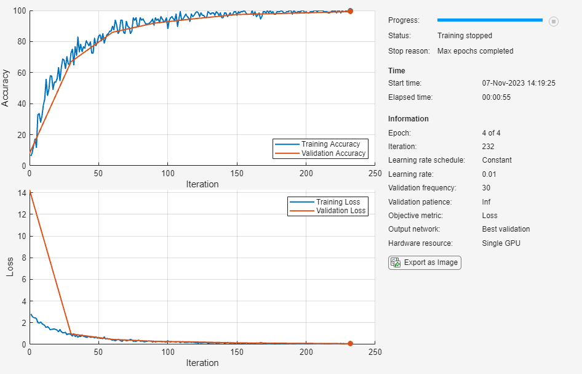This screenshot has width=582, height=374.
Task: Click the Learning rate value 0.01
Action: pyautogui.click(x=489, y=174)
